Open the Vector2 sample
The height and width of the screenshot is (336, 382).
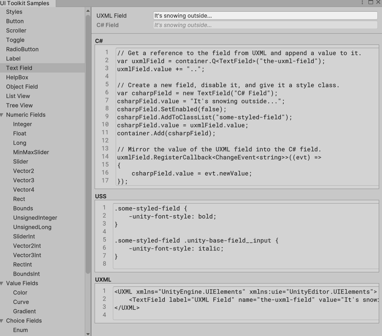tap(23, 171)
